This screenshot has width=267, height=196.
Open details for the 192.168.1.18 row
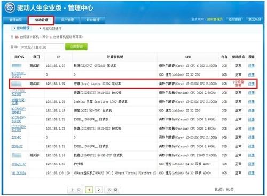[251, 155]
